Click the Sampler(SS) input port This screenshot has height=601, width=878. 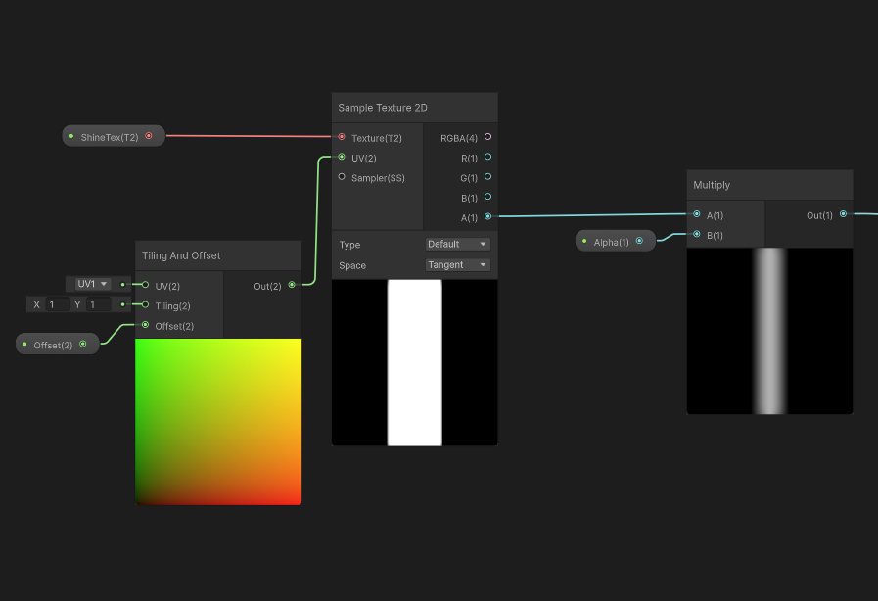(x=343, y=177)
